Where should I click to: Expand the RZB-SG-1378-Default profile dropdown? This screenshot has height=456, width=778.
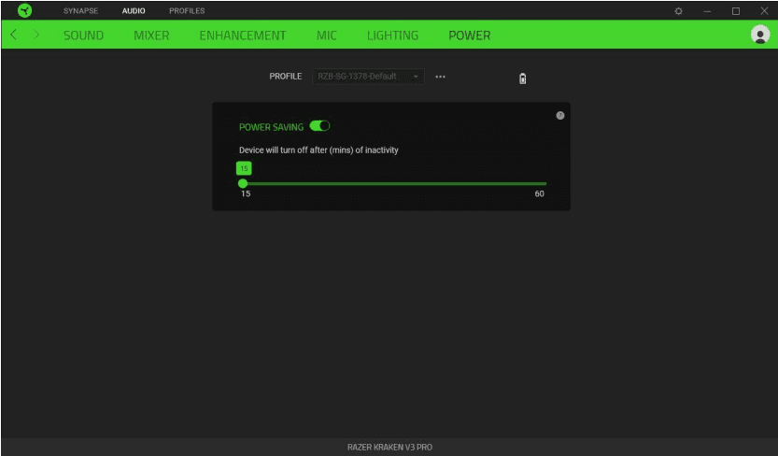368,77
